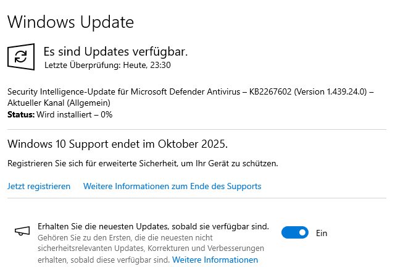Click the bold 'Status:' label

point(21,114)
